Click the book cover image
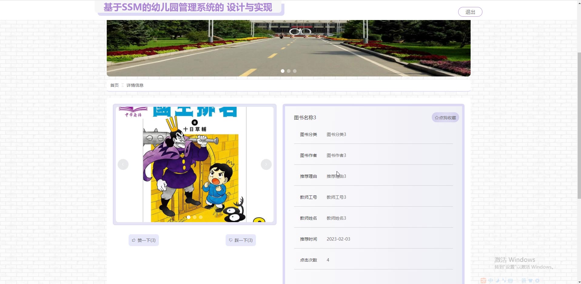The width and height of the screenshot is (581, 284). 195,164
